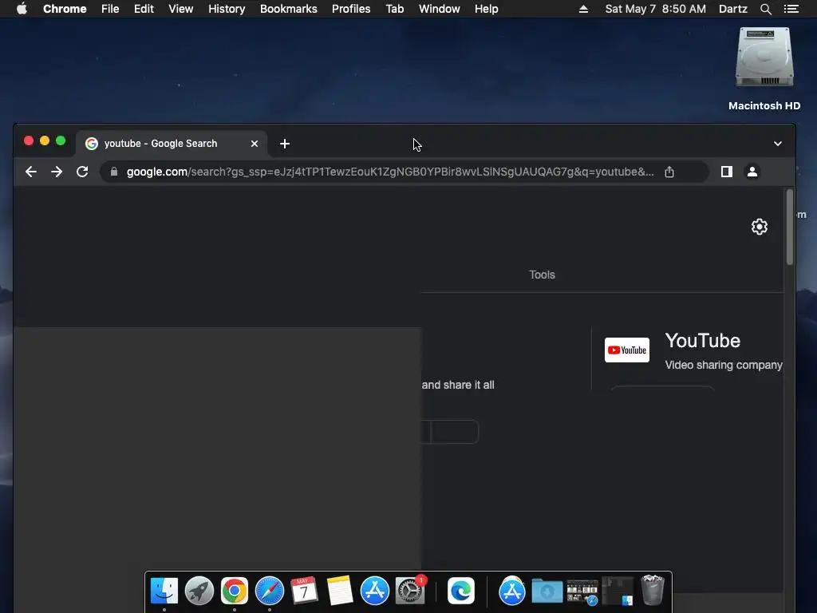
Task: Open the Notes app in the Dock
Action: point(340,591)
